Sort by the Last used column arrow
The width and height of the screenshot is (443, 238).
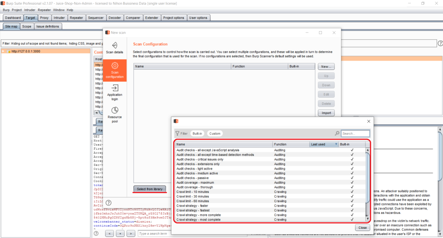pos(336,144)
